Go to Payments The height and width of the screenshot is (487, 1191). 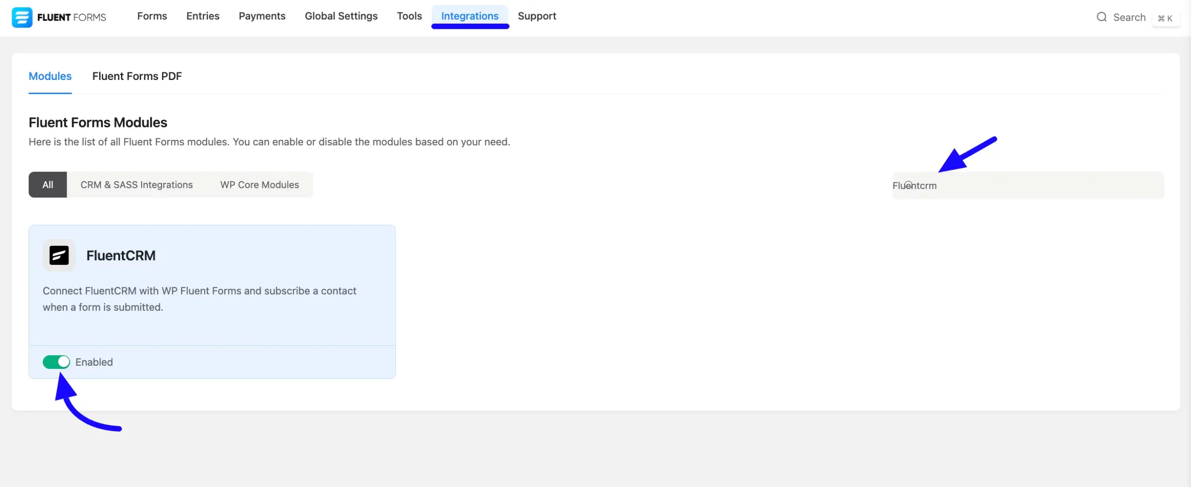[x=262, y=16]
